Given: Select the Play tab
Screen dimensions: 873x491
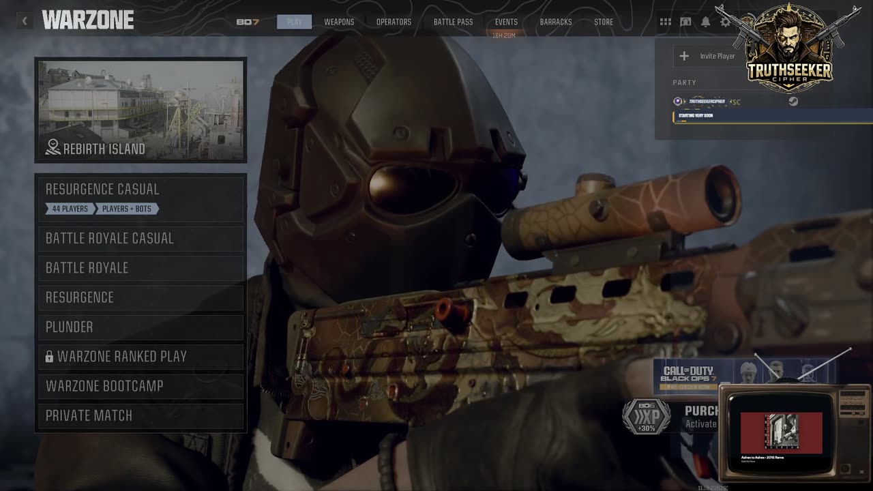Looking at the screenshot, I should pyautogui.click(x=294, y=22).
